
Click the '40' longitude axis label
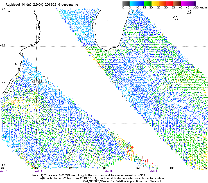point(70,168)
